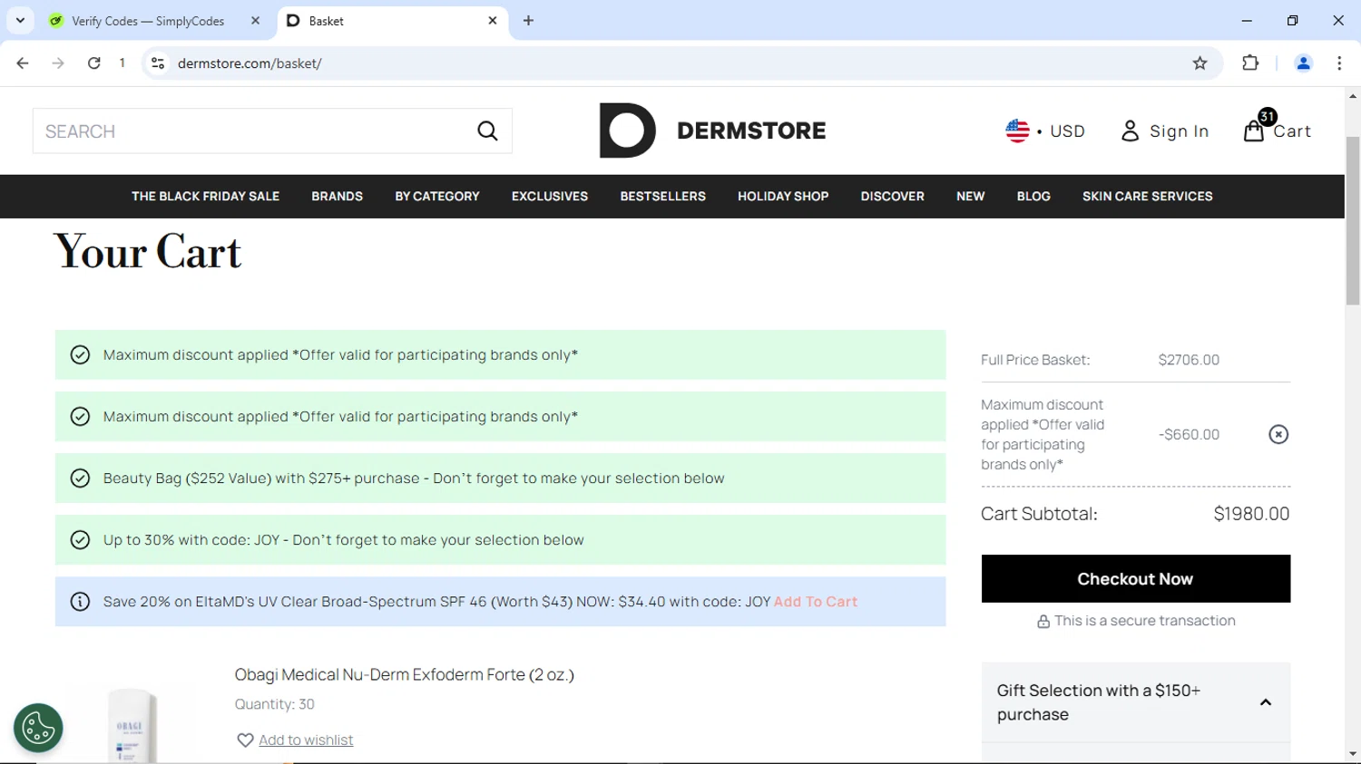Click the Checkout Now button

pyautogui.click(x=1135, y=579)
